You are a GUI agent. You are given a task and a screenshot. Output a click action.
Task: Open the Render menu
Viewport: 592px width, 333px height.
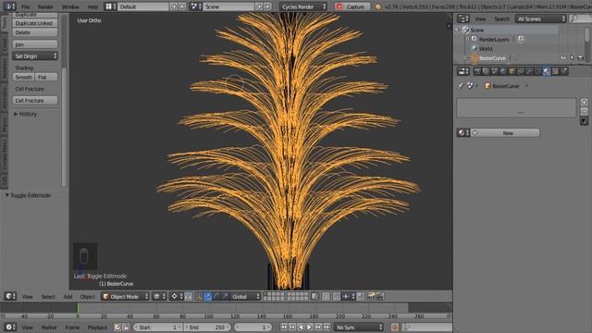tap(45, 6)
